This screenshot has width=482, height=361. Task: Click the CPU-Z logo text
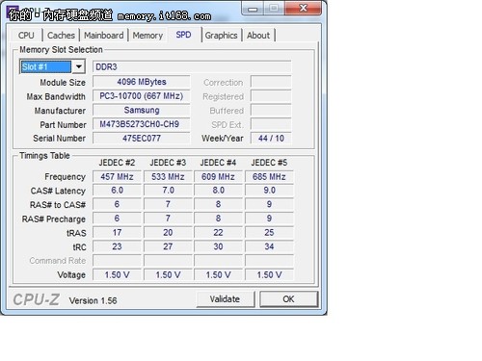(37, 299)
